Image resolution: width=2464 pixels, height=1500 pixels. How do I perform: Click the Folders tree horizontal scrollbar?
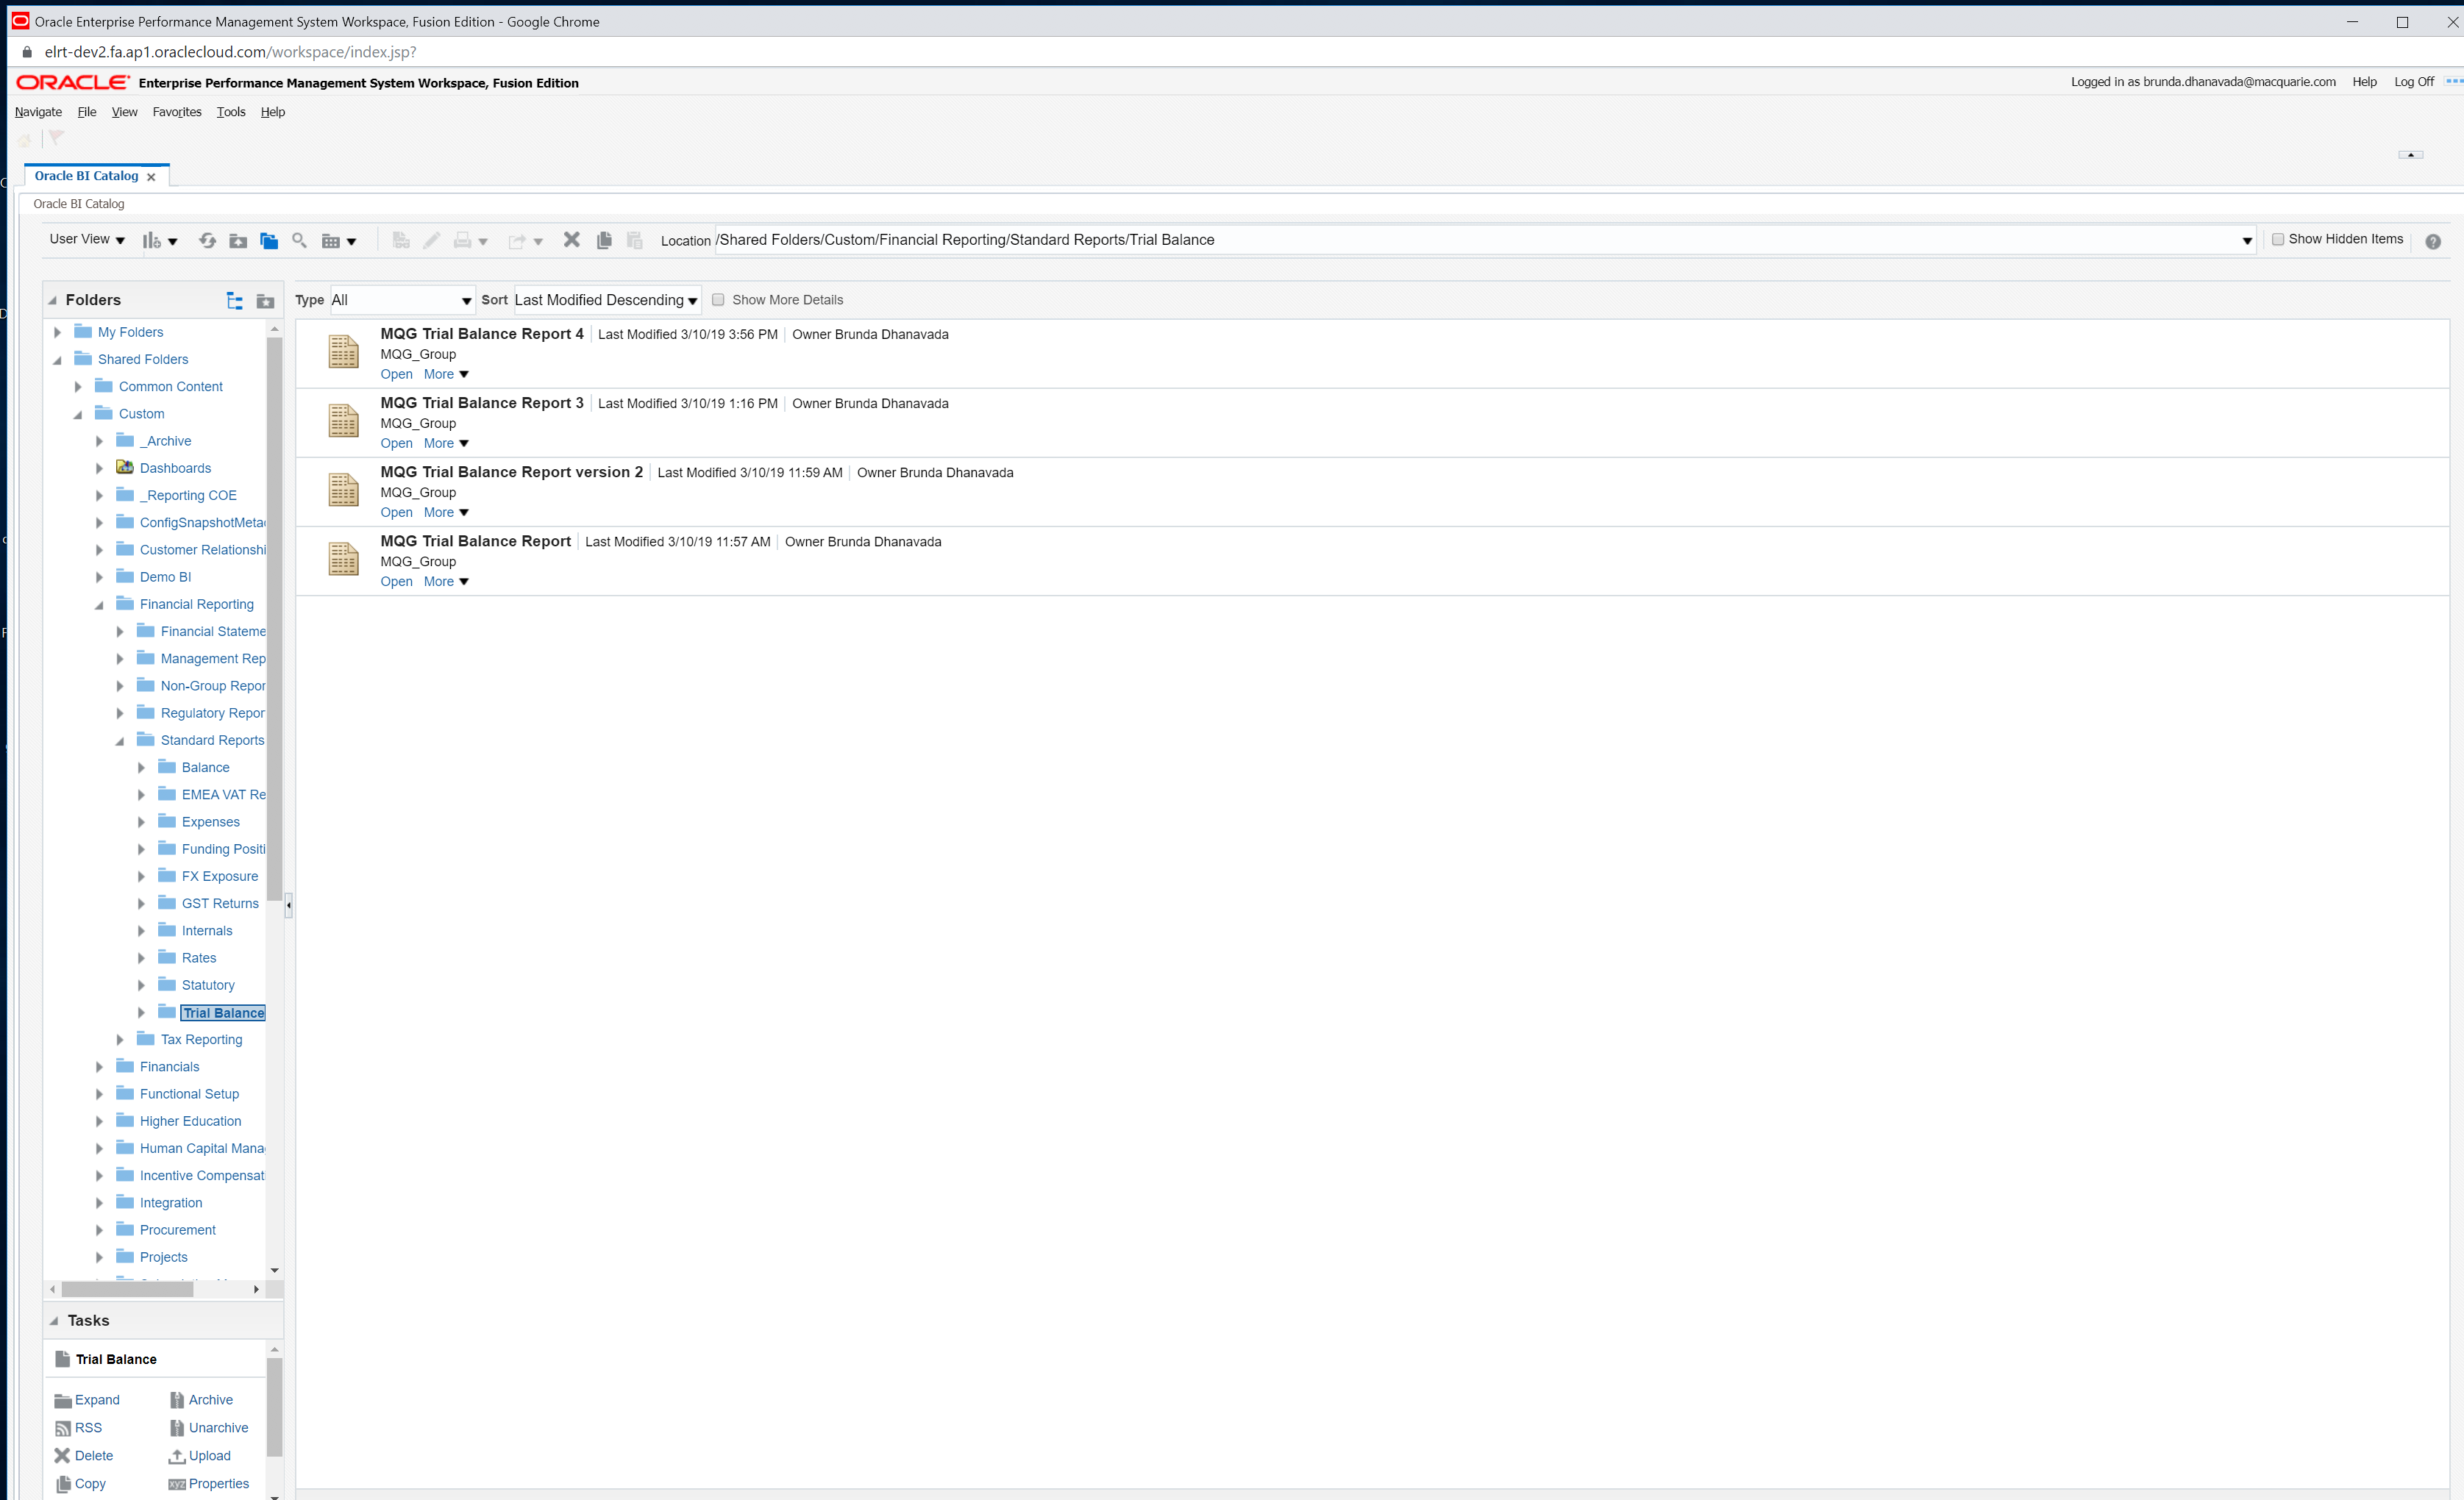click(127, 1289)
